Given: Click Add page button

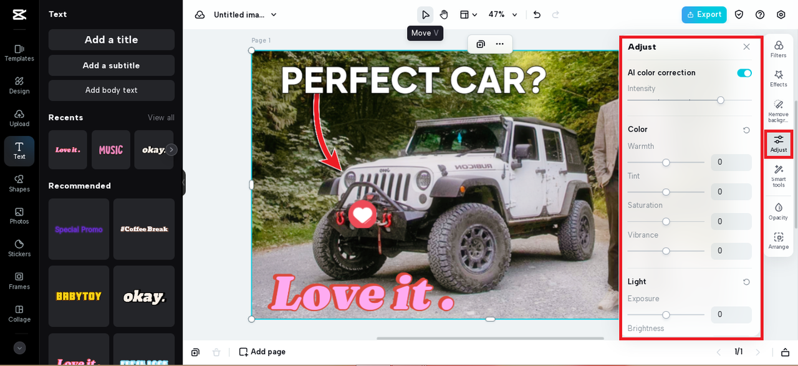Looking at the screenshot, I should pos(262,352).
